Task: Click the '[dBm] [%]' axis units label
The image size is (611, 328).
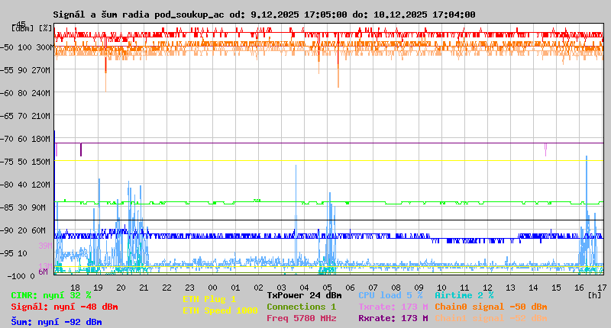Action: click(32, 28)
